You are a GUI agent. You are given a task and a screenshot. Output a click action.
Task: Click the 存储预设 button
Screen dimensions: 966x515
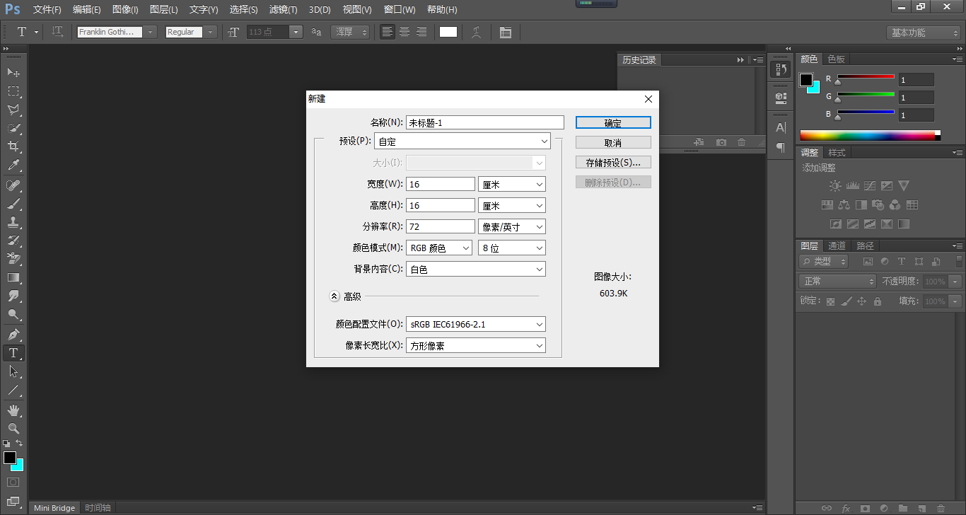click(x=613, y=162)
